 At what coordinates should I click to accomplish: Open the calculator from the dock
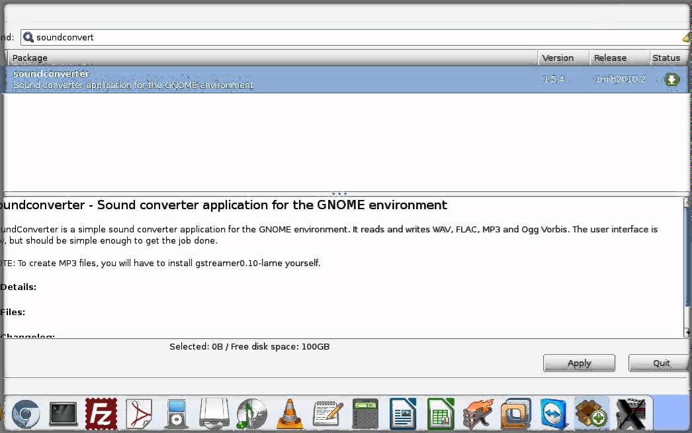pos(365,414)
